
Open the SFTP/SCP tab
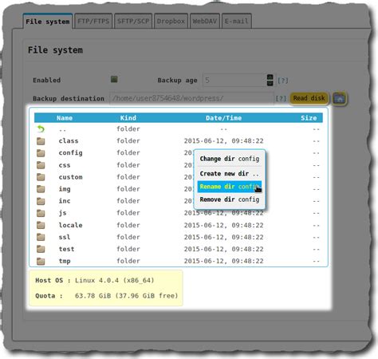[x=133, y=22]
